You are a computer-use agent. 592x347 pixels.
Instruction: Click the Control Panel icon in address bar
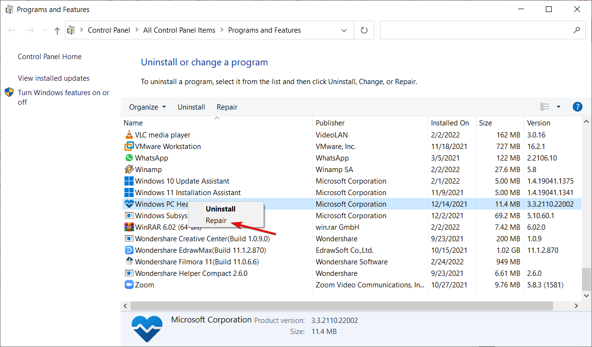pyautogui.click(x=71, y=30)
